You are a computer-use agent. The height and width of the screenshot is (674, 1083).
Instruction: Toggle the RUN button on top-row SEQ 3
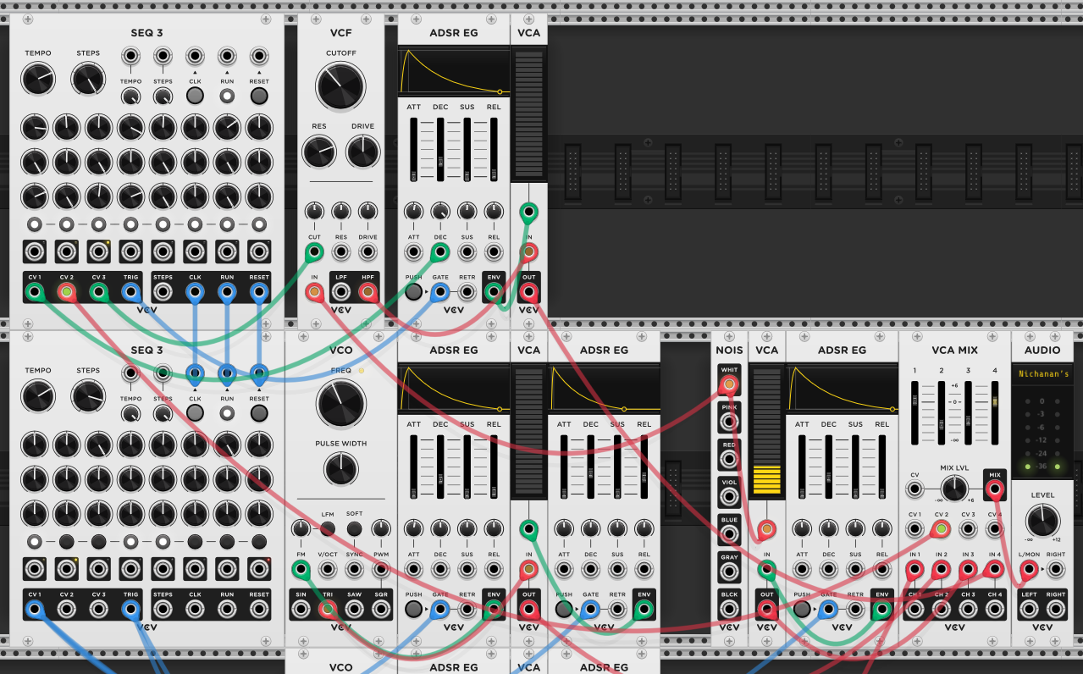(227, 96)
